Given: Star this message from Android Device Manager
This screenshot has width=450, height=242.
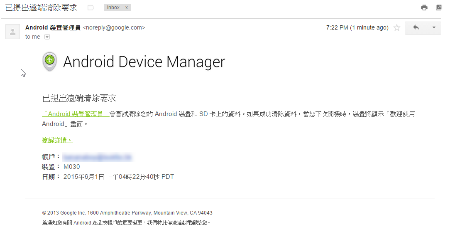Looking at the screenshot, I should point(396,28).
